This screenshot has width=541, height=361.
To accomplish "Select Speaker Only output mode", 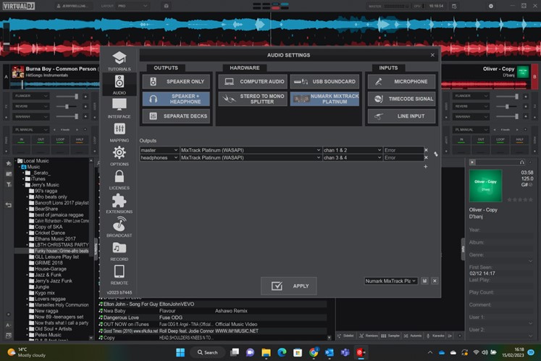I will coord(176,81).
